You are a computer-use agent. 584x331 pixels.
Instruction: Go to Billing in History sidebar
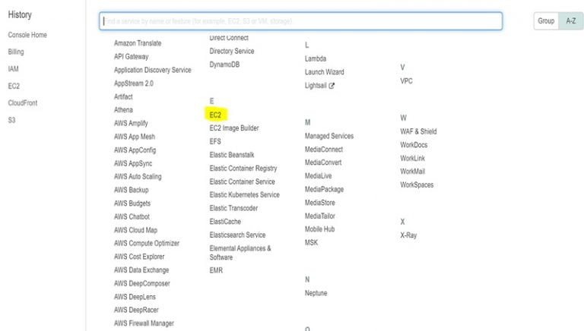pos(16,52)
